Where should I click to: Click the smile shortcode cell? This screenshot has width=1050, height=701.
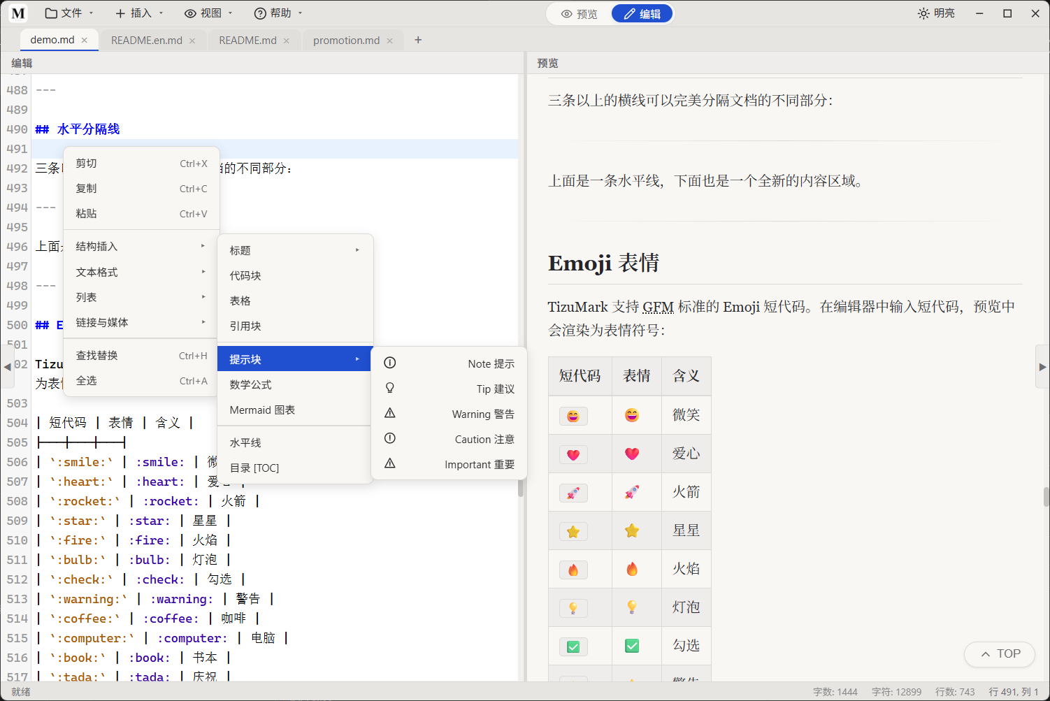[x=580, y=415]
